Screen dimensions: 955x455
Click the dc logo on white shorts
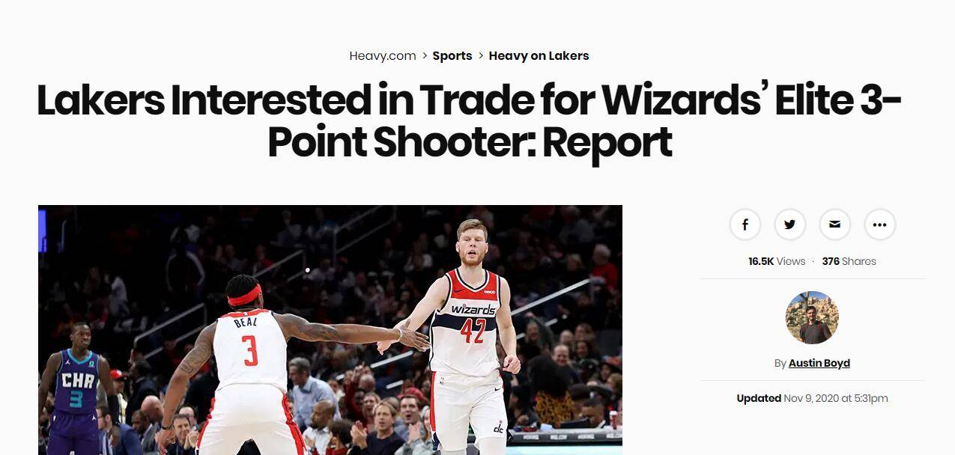click(x=499, y=427)
